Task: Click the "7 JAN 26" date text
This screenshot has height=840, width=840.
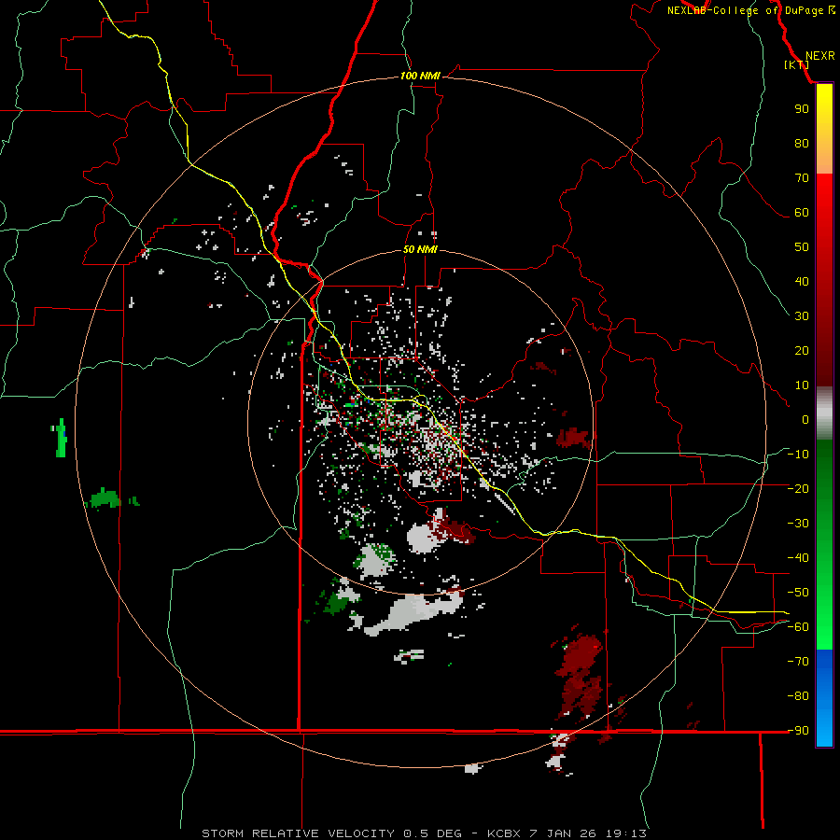Action: 563,833
